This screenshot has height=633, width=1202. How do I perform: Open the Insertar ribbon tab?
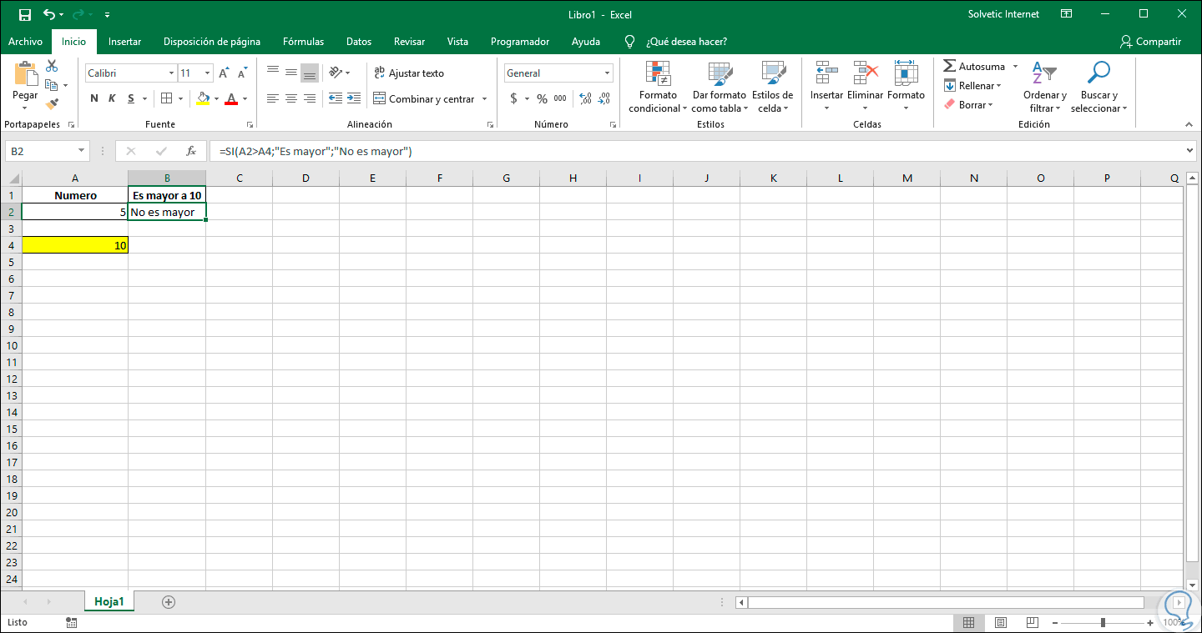click(125, 42)
